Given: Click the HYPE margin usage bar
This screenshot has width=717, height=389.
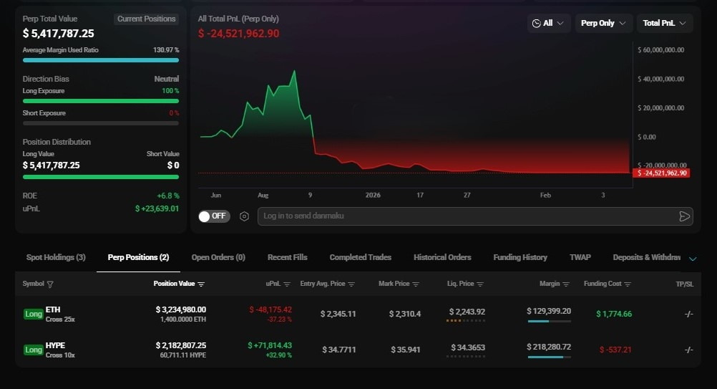Looking at the screenshot, I should [549, 357].
